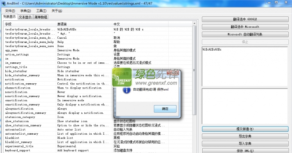Select the app_name row
Screen dimensions: 292x153
(98, 50)
